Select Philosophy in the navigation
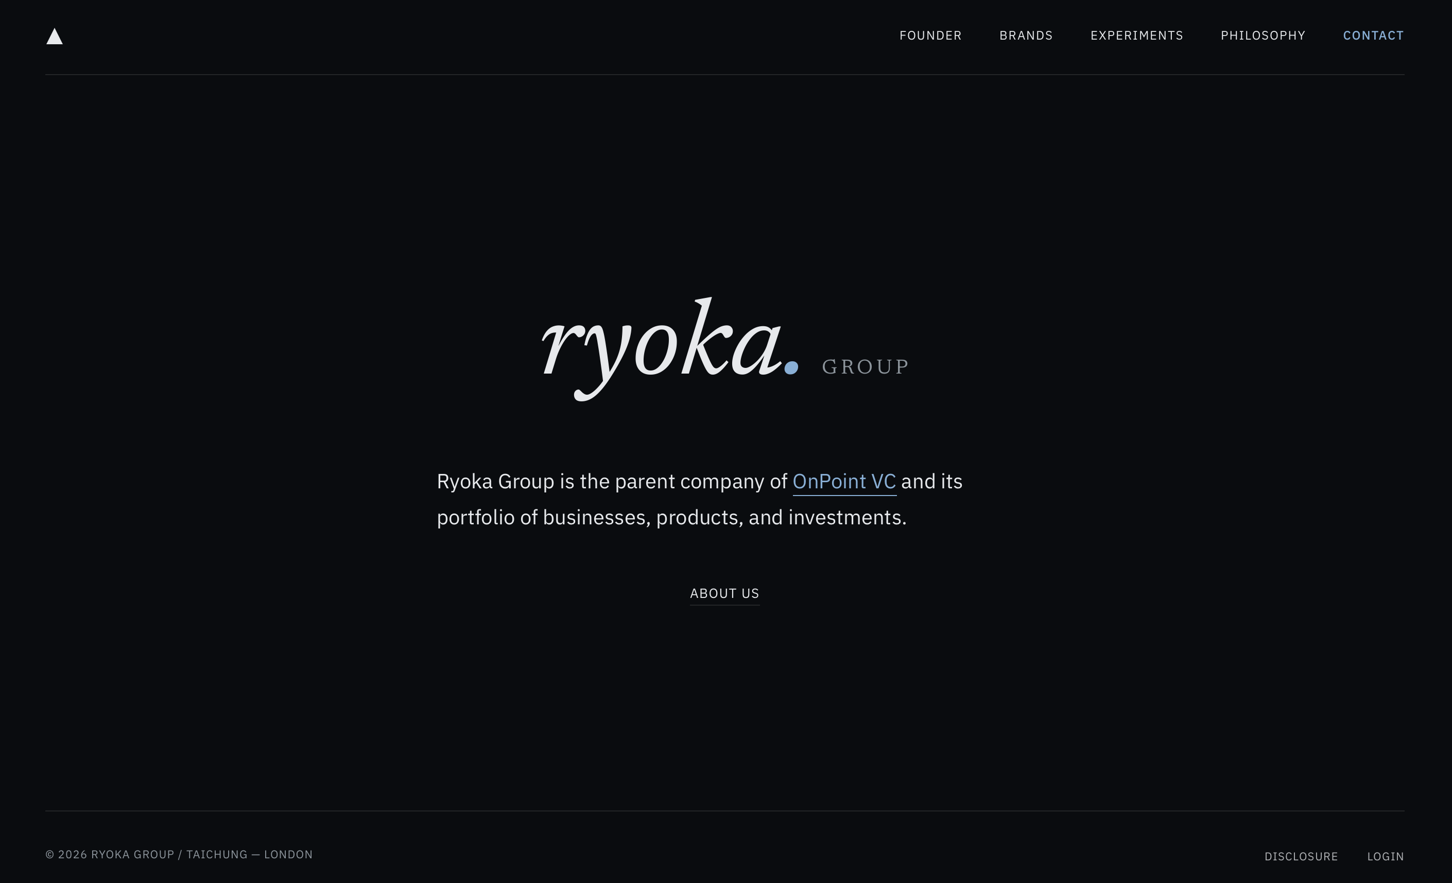This screenshot has width=1452, height=883. point(1263,36)
